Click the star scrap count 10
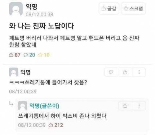Image resolution: width=155 pixels, height=135 pixels. [x=44, y=55]
